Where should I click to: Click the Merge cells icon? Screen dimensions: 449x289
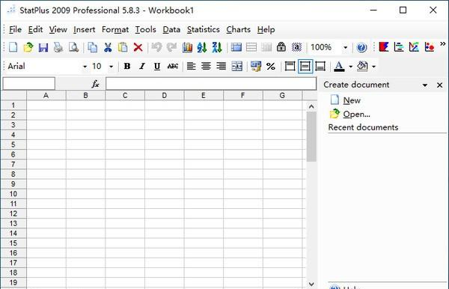pyautogui.click(x=236, y=67)
